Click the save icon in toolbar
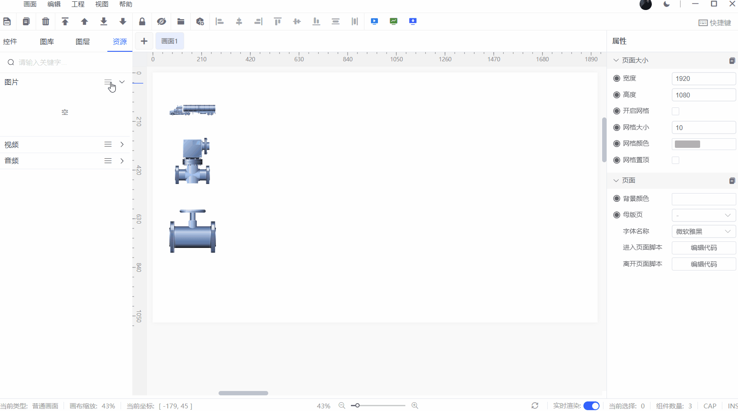The image size is (738, 411). coord(7,21)
